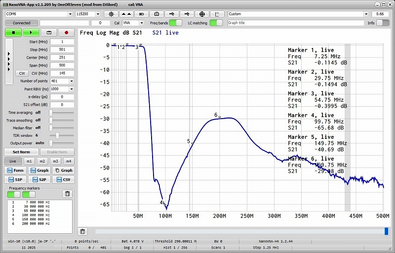Click the red record button
This screenshot has width=395, height=253.
[x=66, y=32]
